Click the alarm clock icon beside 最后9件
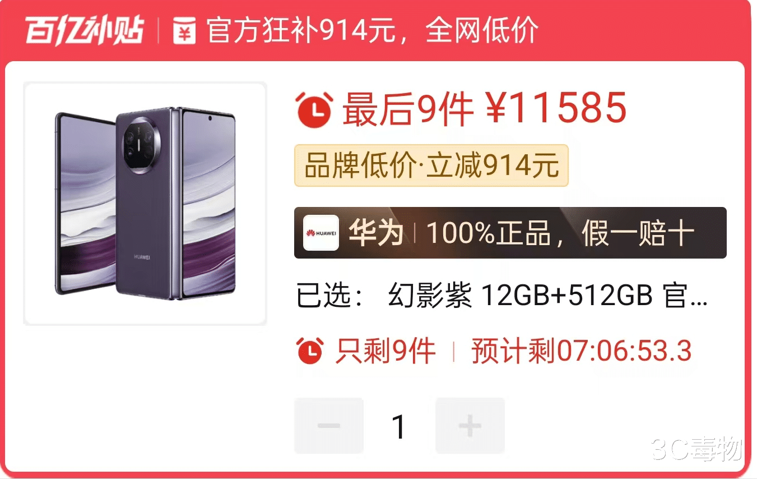Screen dimensions: 757x479 pos(314,109)
